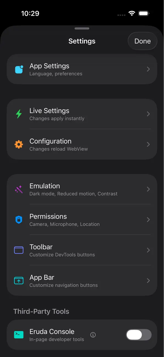
Task: Tap the Wi-Fi status icon
Action: pos(132,13)
